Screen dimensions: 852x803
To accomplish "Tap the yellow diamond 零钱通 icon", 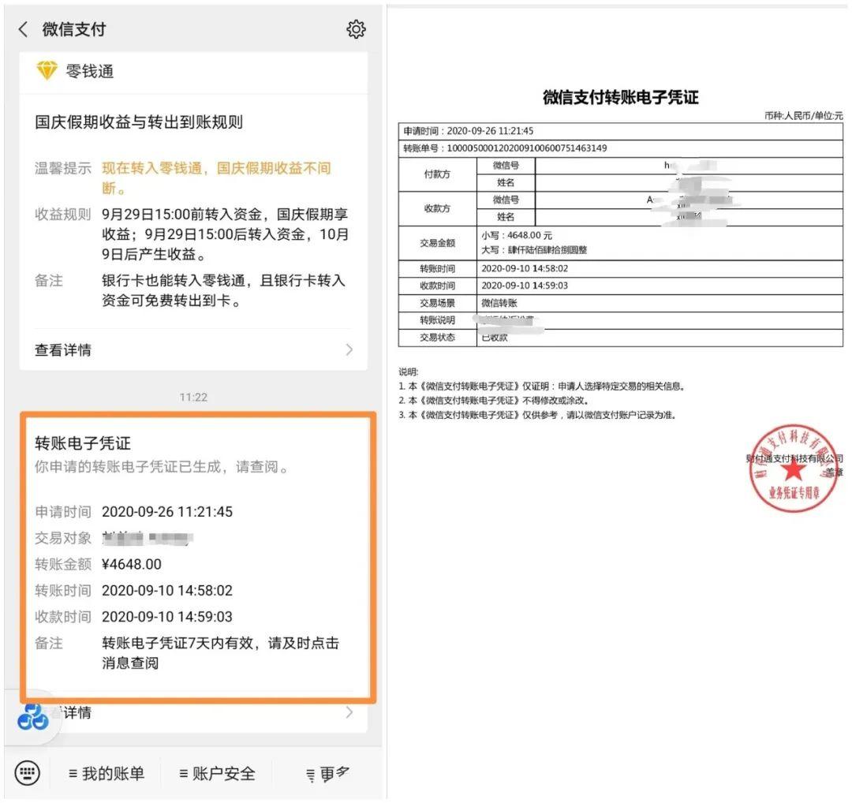I will tap(47, 71).
